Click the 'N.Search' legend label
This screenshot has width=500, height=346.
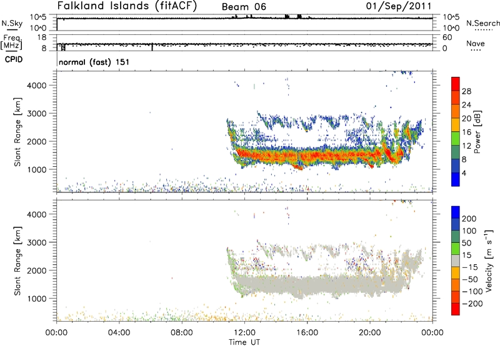[x=482, y=23]
